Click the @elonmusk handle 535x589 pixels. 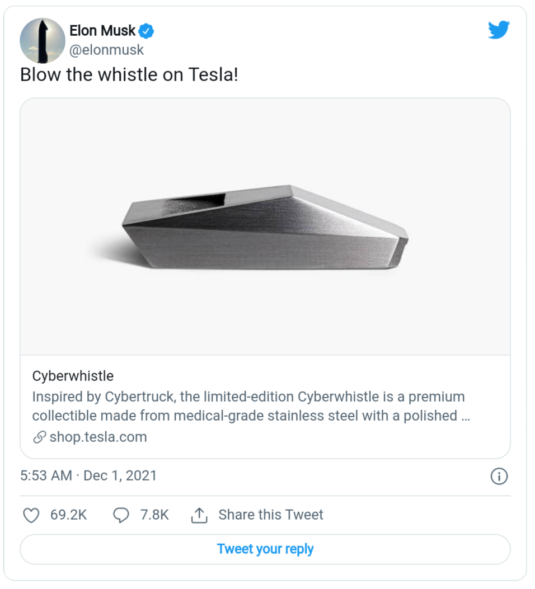click(x=106, y=50)
